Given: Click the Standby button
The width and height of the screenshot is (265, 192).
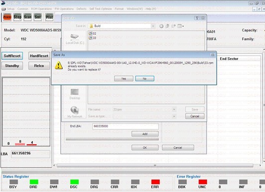Looking at the screenshot, I should pyautogui.click(x=12, y=66).
